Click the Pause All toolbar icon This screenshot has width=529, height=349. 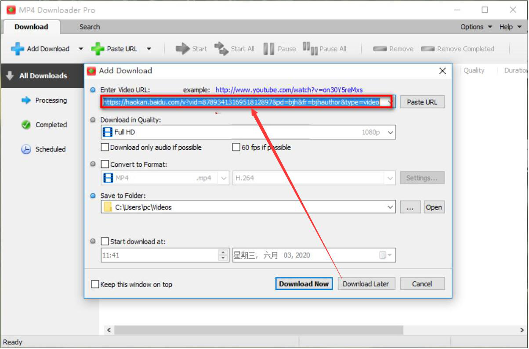(x=310, y=49)
